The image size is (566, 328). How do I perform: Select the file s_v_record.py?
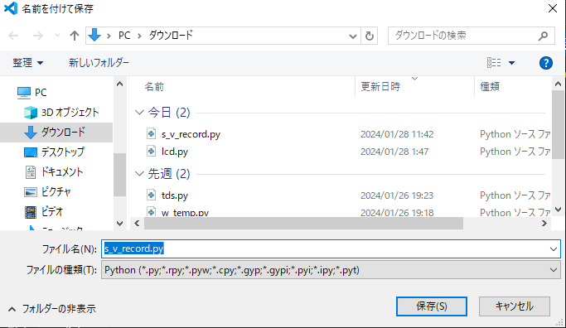pyautogui.click(x=191, y=134)
